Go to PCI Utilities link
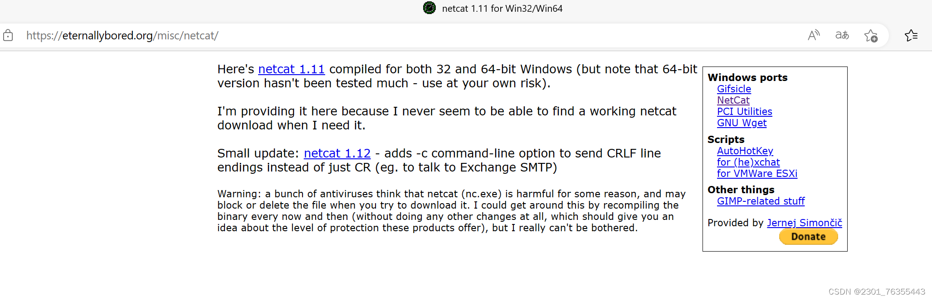 744,112
